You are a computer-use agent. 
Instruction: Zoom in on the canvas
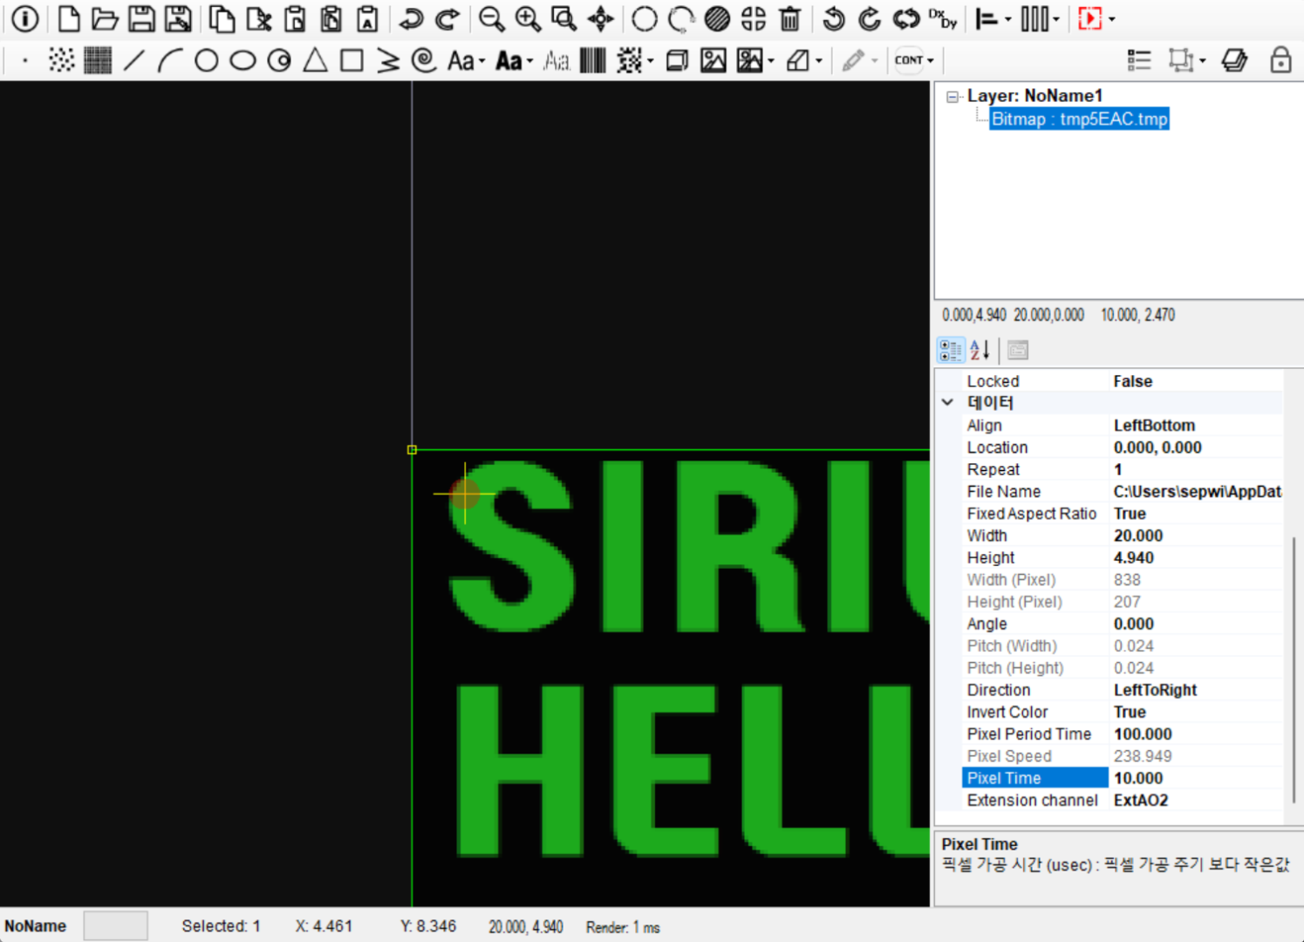tap(528, 18)
